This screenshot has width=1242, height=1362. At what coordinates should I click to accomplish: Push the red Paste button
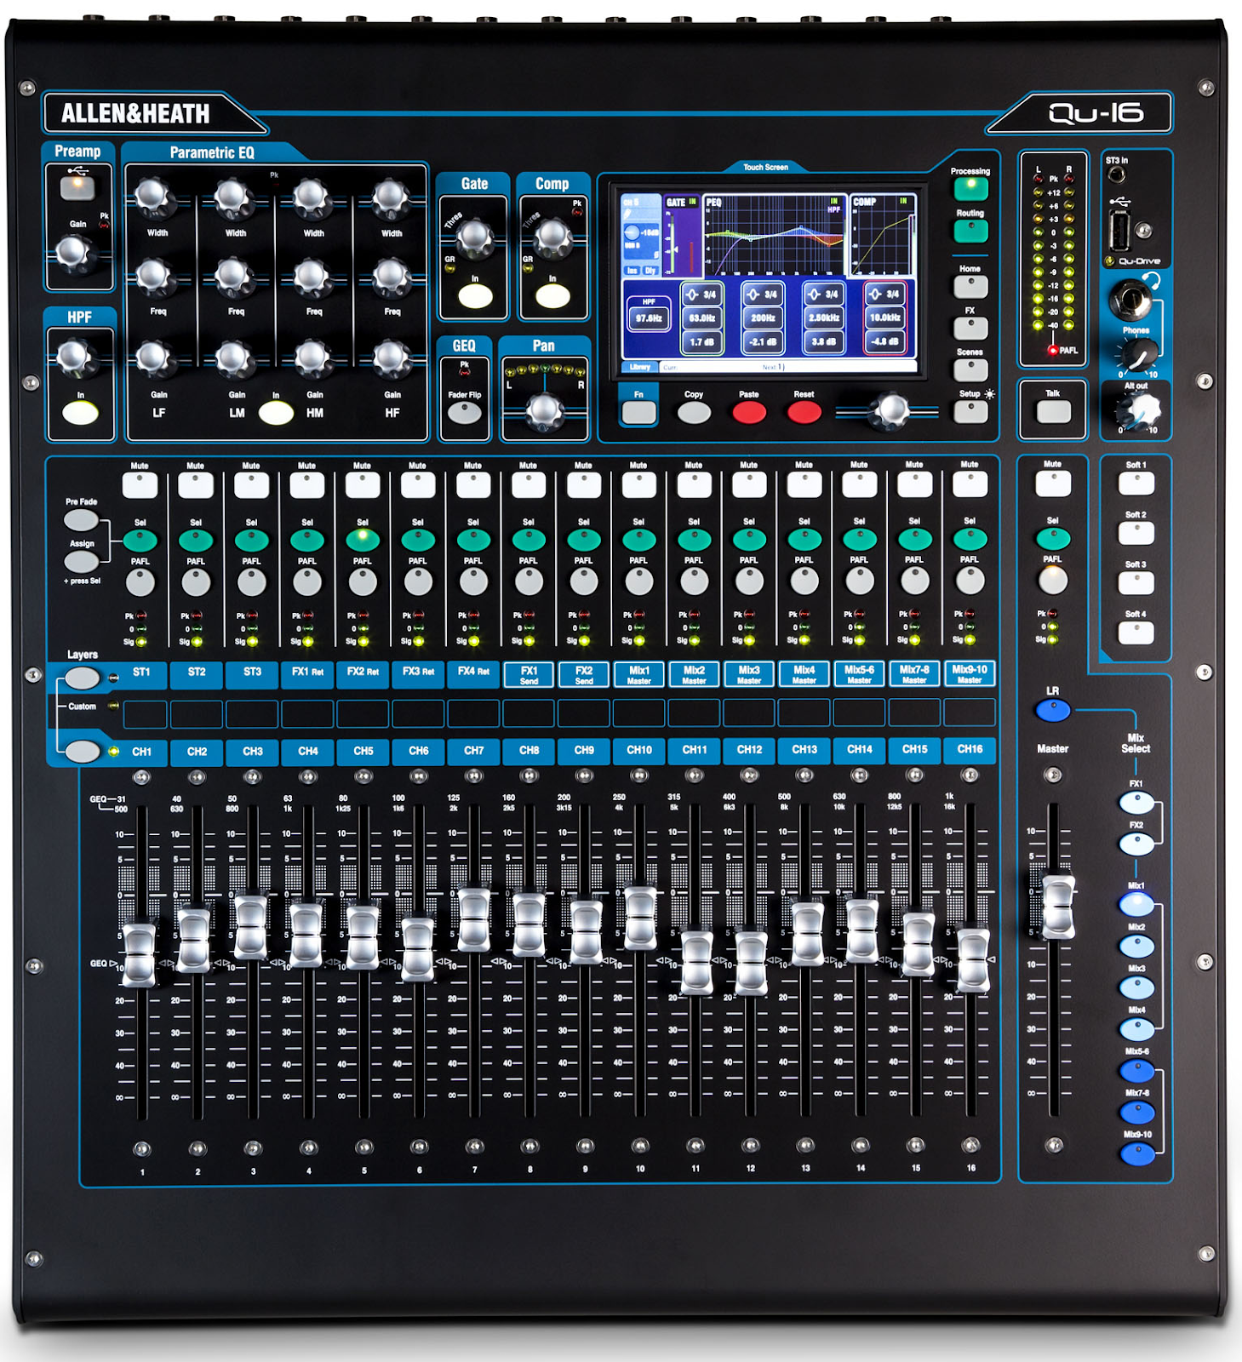[x=749, y=413]
